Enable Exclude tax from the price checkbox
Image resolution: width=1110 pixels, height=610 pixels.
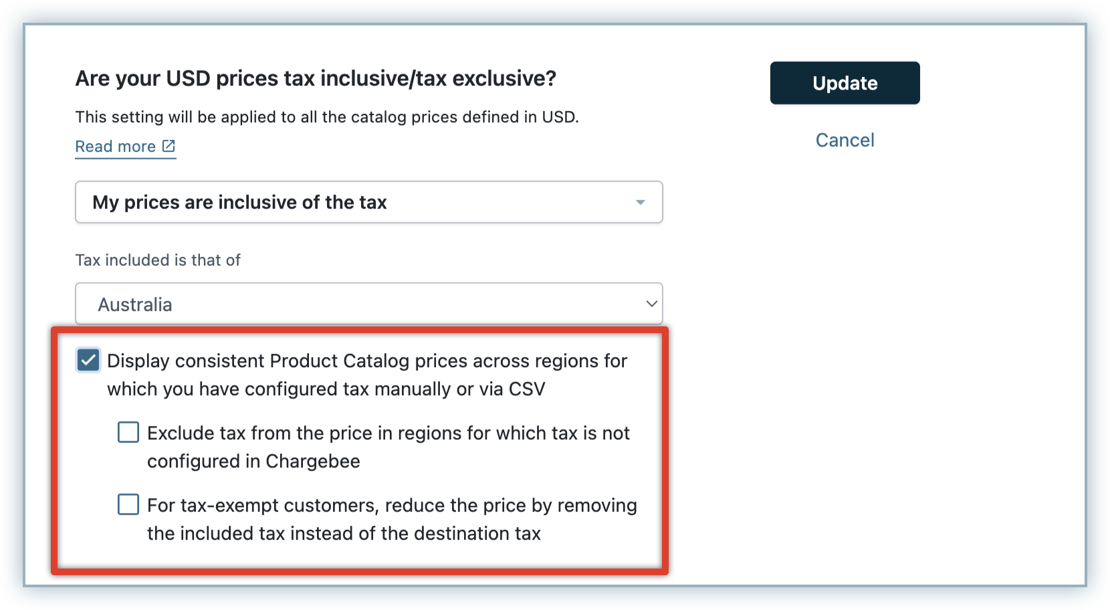(x=128, y=433)
